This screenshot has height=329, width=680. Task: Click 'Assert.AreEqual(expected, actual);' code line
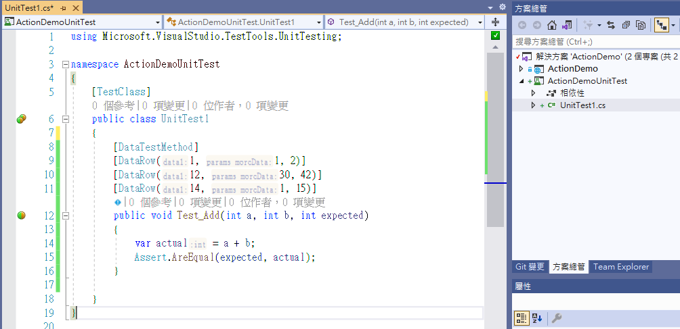(x=225, y=257)
